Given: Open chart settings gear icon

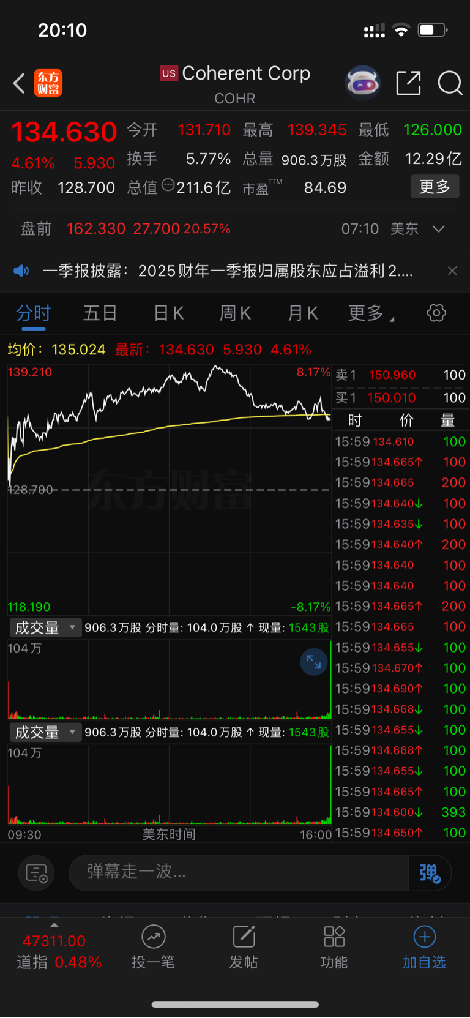Looking at the screenshot, I should (436, 313).
